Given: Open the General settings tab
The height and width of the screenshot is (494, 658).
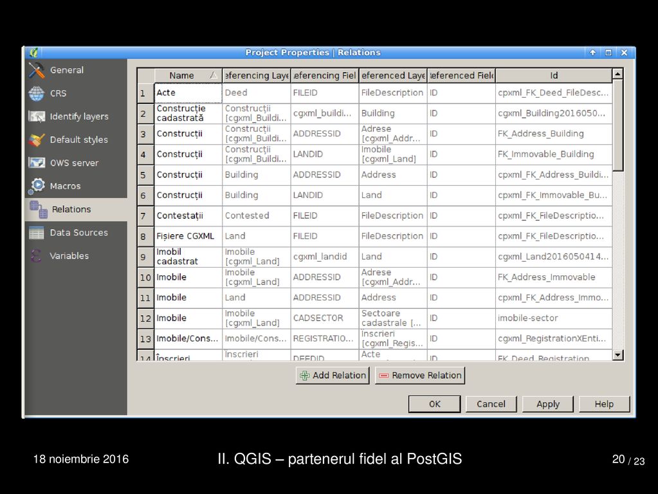Looking at the screenshot, I should [x=76, y=70].
